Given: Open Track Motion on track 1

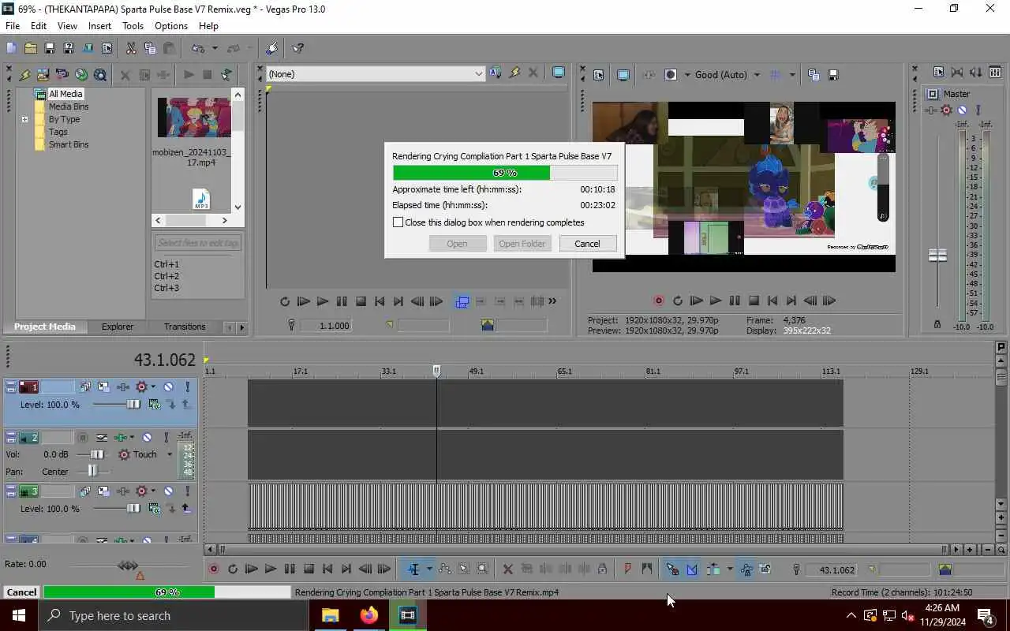Looking at the screenshot, I should (103, 387).
